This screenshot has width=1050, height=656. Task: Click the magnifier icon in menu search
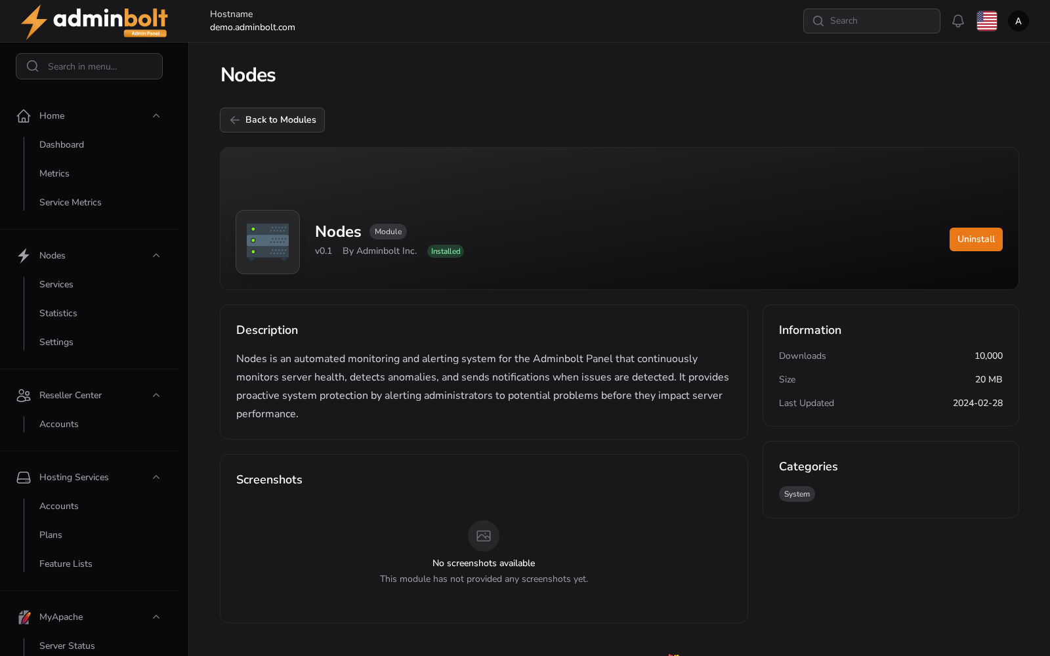pos(33,66)
